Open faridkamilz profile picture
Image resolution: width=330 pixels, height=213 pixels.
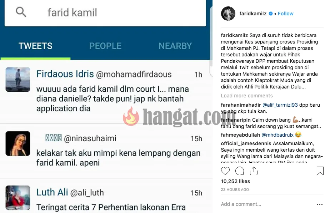coord(228,14)
